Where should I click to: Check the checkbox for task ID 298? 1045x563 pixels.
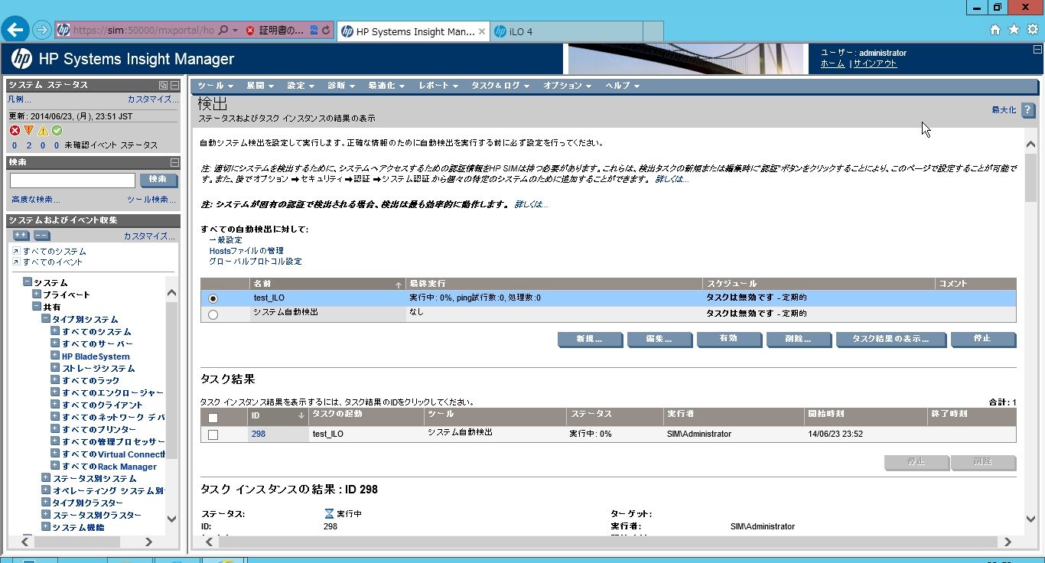(x=213, y=434)
